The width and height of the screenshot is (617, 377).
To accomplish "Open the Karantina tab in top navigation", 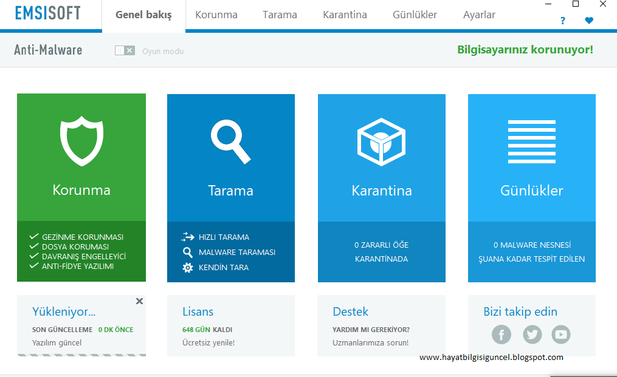I will click(x=345, y=15).
